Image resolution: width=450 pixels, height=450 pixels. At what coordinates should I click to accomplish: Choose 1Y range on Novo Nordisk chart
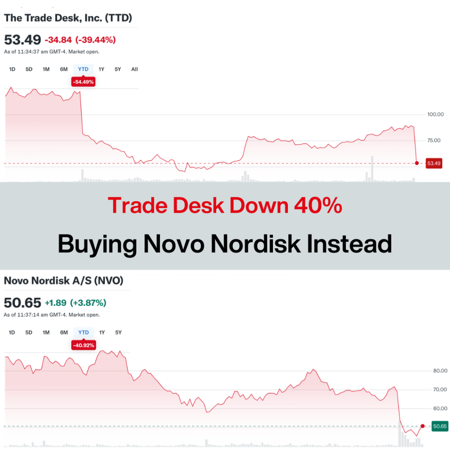coord(102,332)
